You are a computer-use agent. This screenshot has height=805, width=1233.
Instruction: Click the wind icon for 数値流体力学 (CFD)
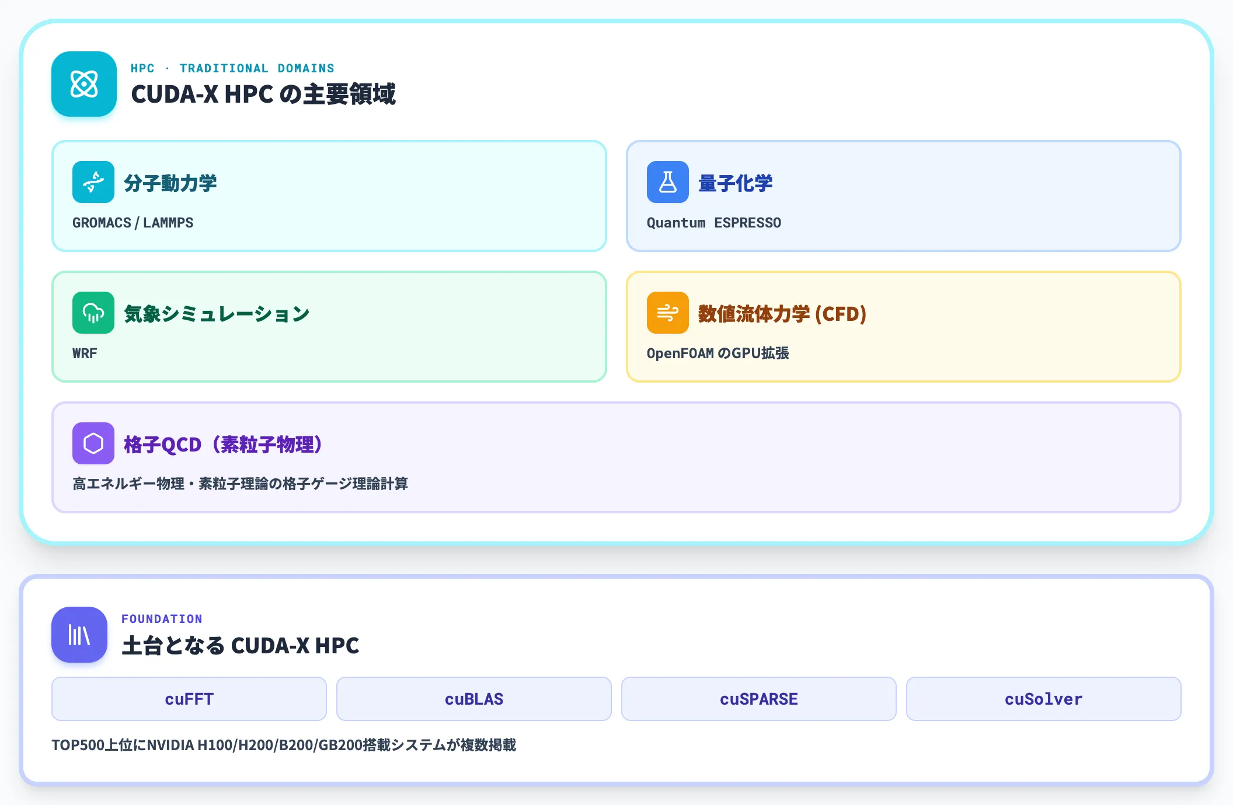coord(668,313)
